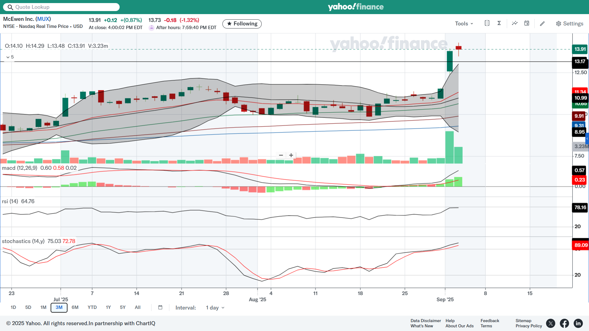Switch chart range to 1Y
589x331 pixels.
[x=108, y=307]
